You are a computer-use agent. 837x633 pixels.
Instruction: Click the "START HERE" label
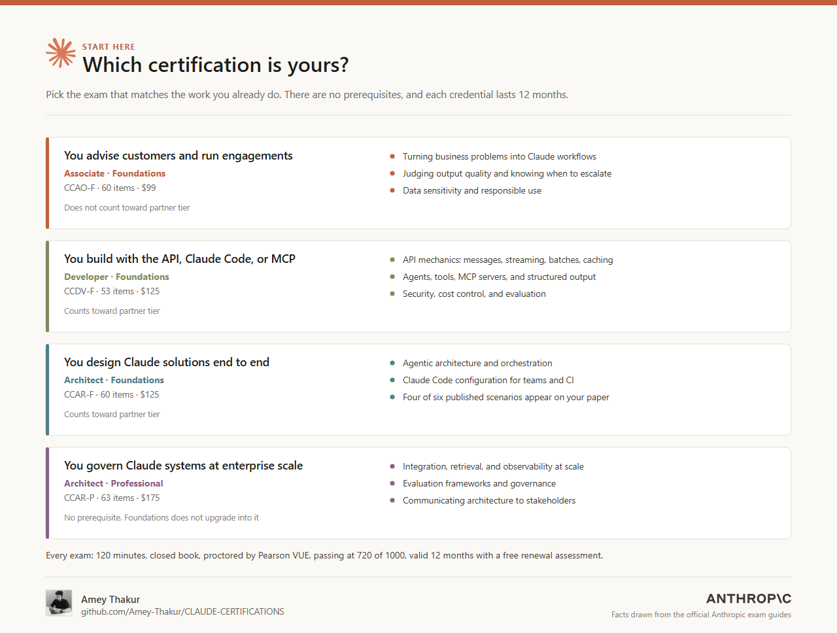[109, 47]
